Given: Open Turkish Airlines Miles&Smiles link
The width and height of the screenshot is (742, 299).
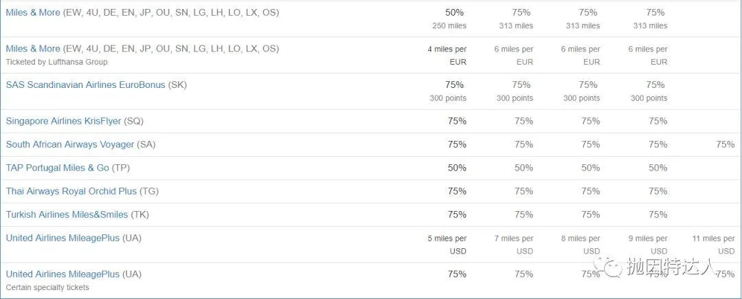Looking at the screenshot, I should pyautogui.click(x=67, y=214).
